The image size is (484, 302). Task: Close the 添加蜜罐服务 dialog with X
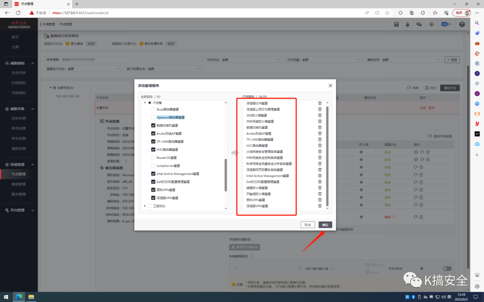330,85
